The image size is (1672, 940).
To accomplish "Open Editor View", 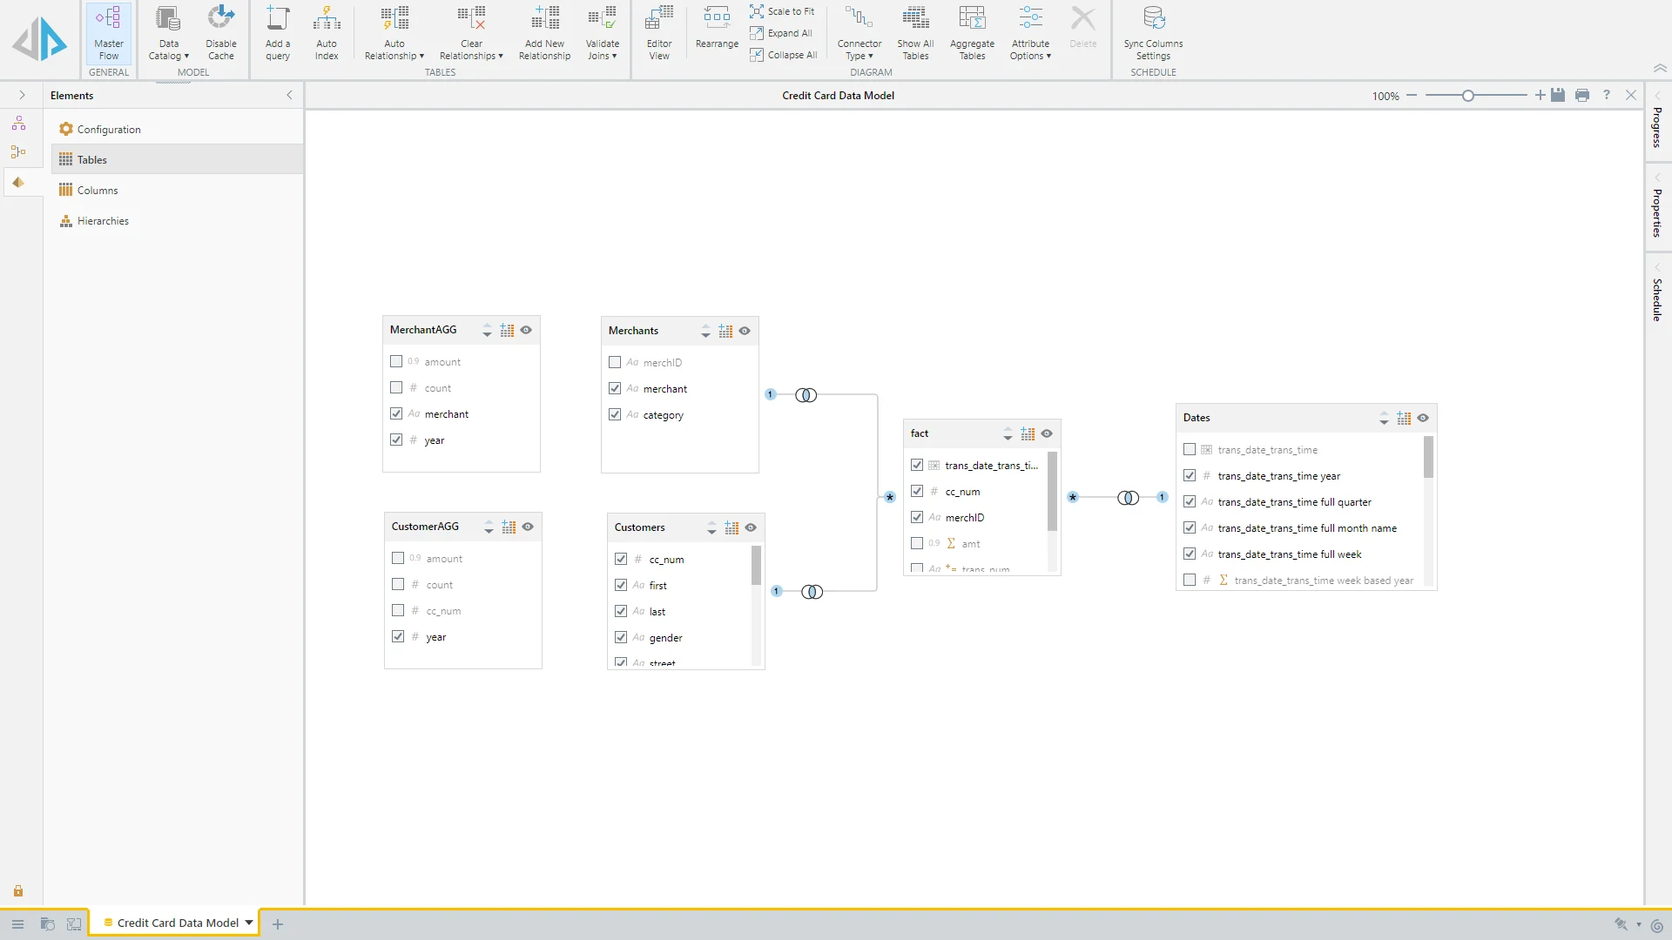I will tap(659, 33).
